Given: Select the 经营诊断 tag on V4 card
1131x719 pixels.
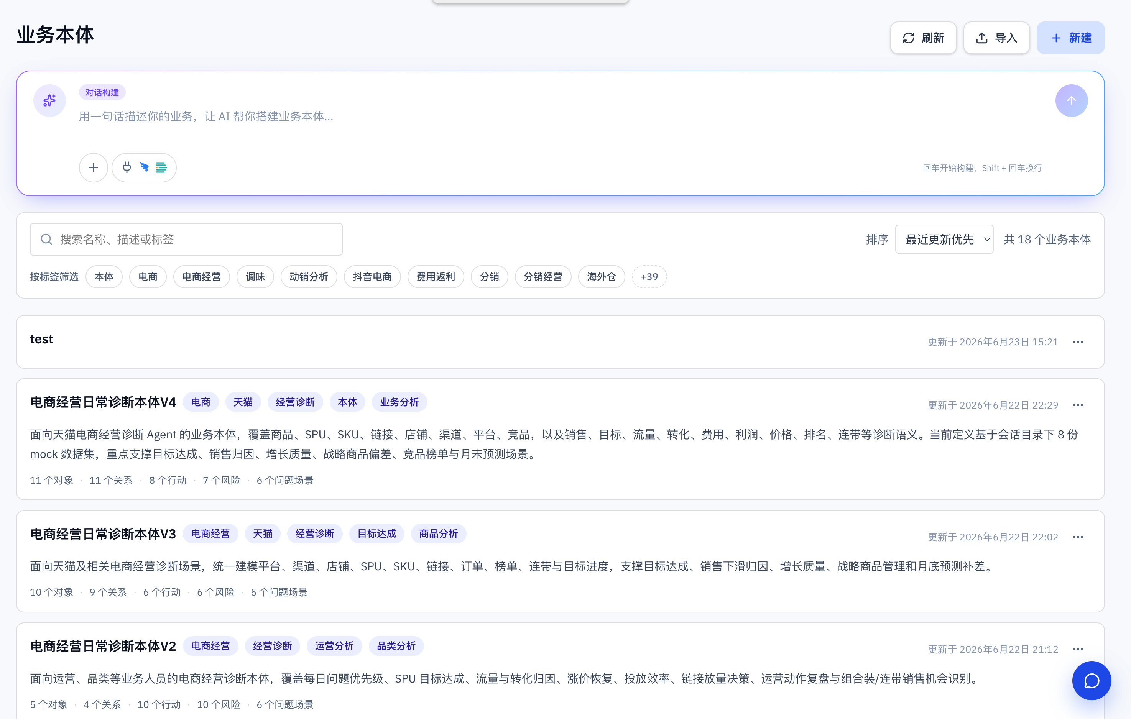Looking at the screenshot, I should [x=296, y=402].
